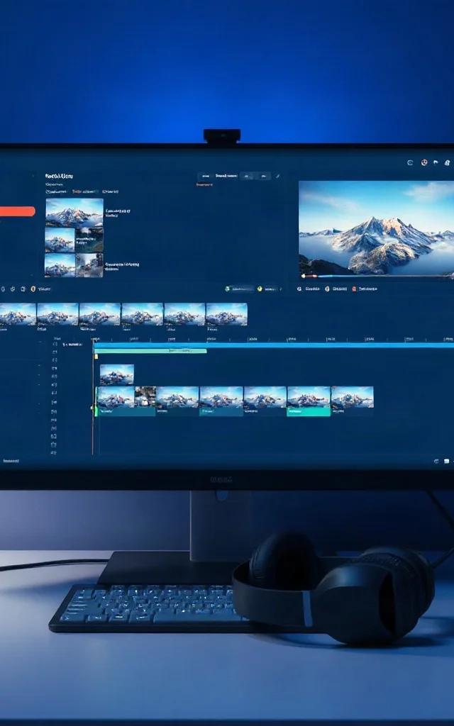This screenshot has width=454, height=726.
Task: Click the orange highlighted button in the left sidebar
Action: click(x=17, y=211)
